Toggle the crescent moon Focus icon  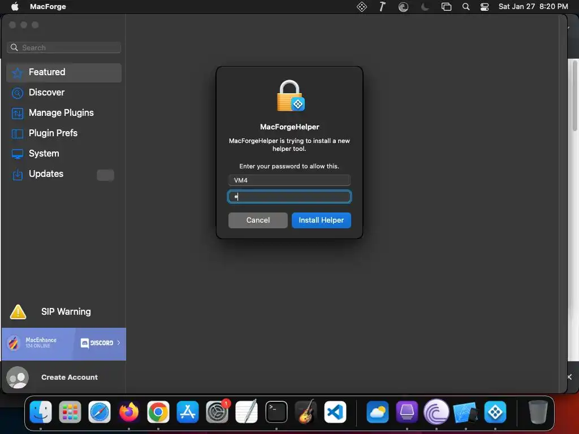pyautogui.click(x=425, y=7)
